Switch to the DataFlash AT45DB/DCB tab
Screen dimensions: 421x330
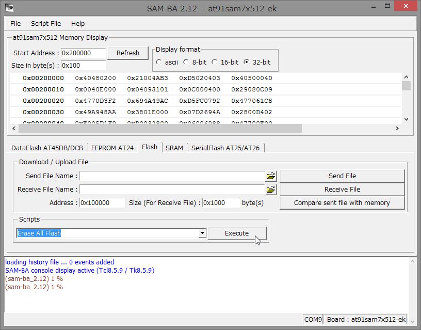point(47,148)
